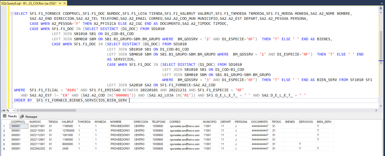
Task: Select the TIPDOC column header
Action: click(x=277, y=122)
